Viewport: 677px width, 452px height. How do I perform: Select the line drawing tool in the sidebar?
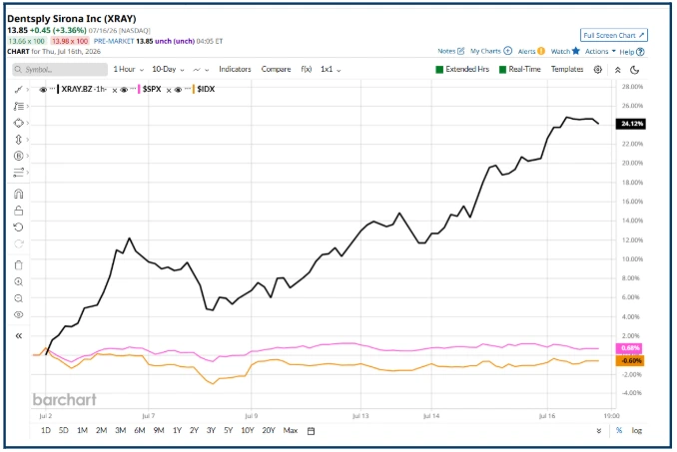click(19, 89)
